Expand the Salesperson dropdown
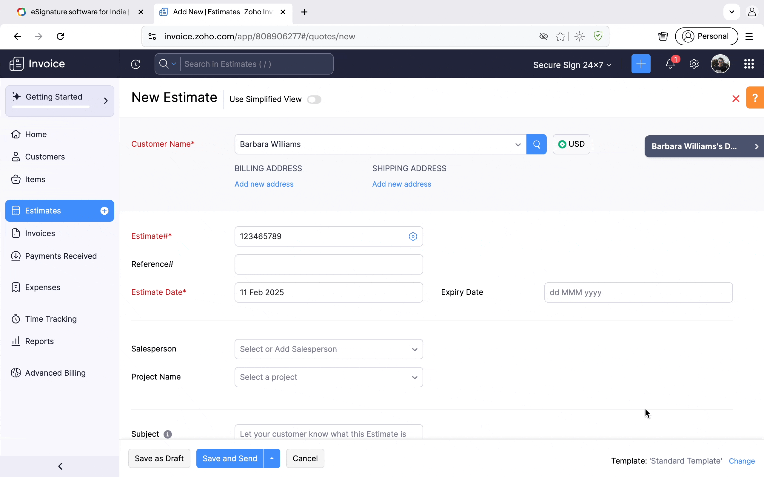Image resolution: width=764 pixels, height=477 pixels. click(328, 349)
